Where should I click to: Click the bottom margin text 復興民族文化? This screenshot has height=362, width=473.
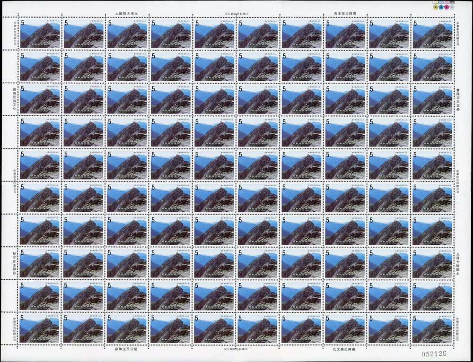[344, 348]
